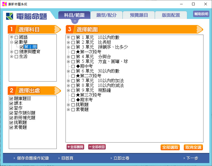This screenshot has width=212, height=166.
Task: Click the 全部選取 select-all button
Action: [x=170, y=147]
